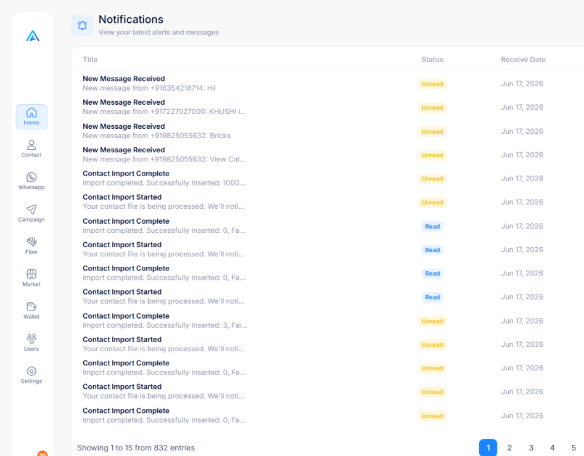Jump to pagination page 4
Viewport: 584px width, 456px height.
pyautogui.click(x=553, y=448)
